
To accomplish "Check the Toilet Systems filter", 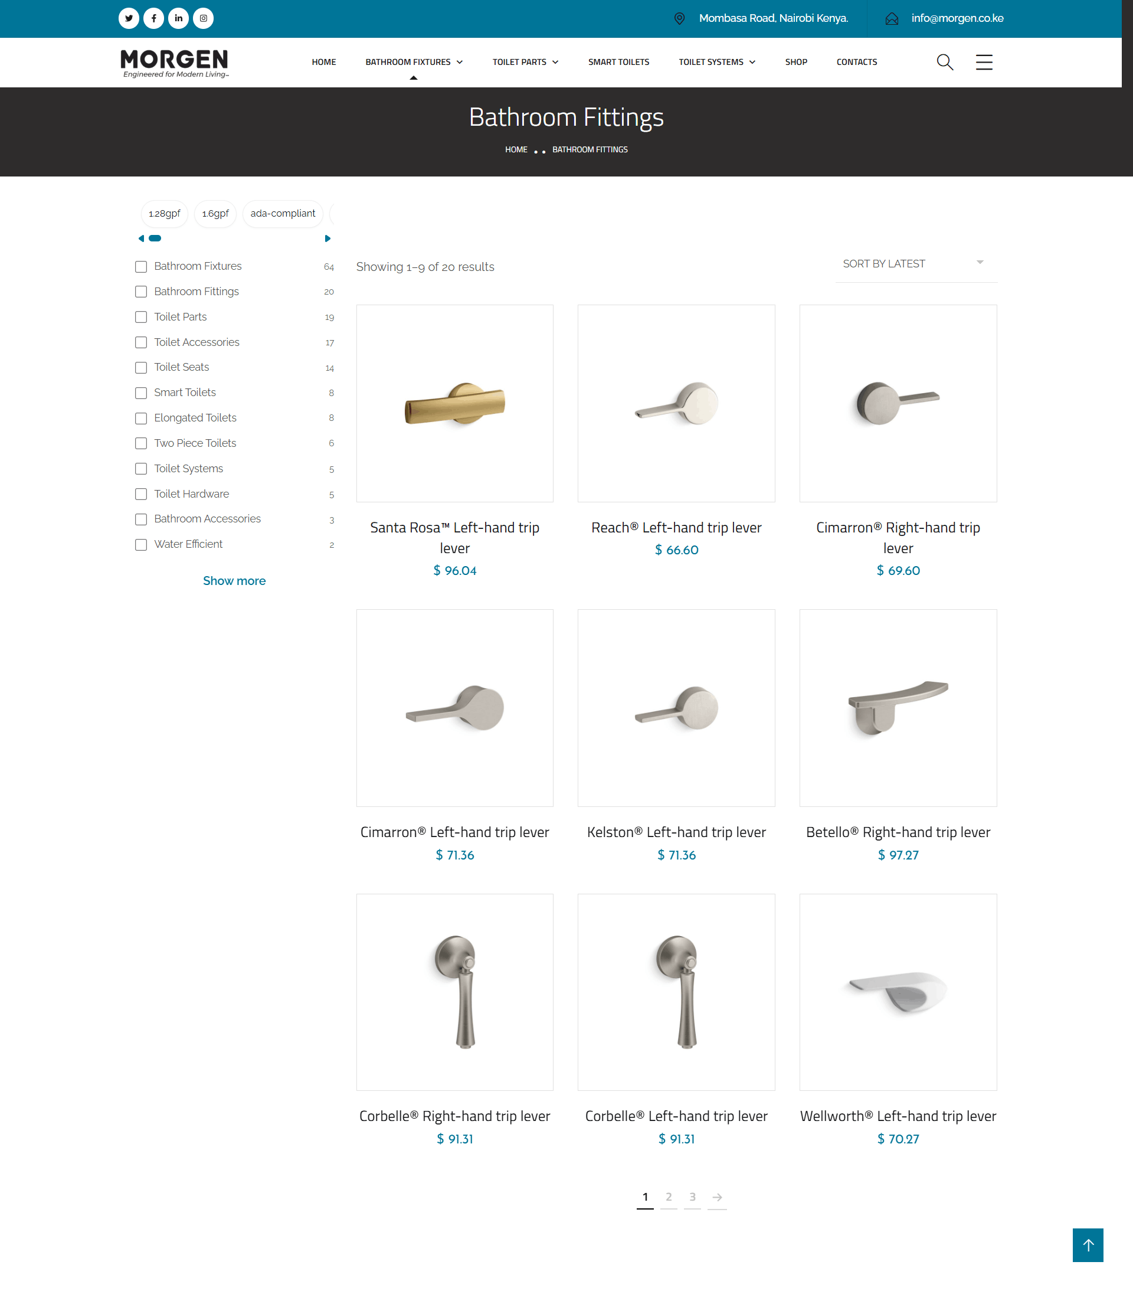I will (x=141, y=469).
